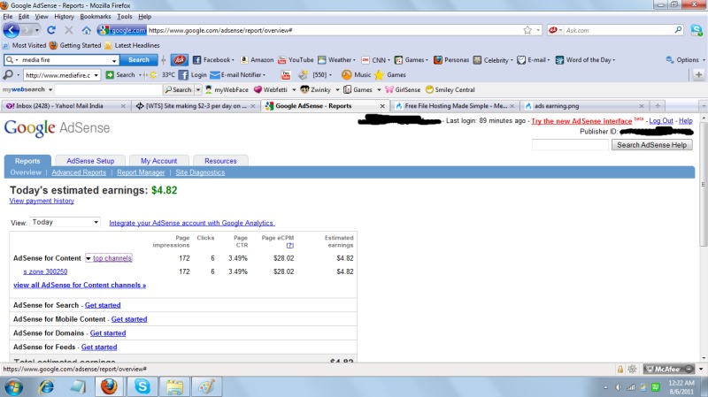Image resolution: width=708 pixels, height=397 pixels.
Task: Open the AdSense Setup tab
Action: point(90,161)
